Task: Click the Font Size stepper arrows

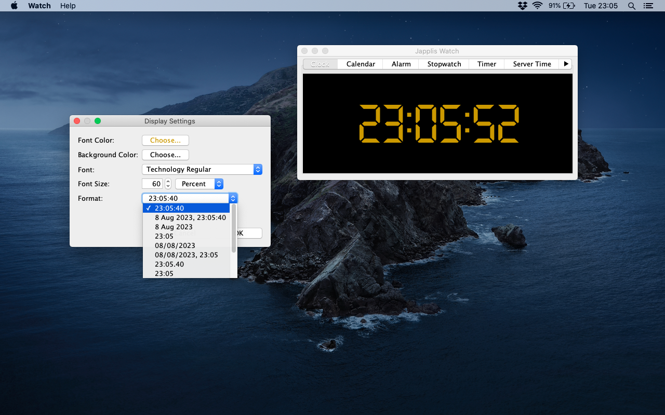Action: click(168, 184)
